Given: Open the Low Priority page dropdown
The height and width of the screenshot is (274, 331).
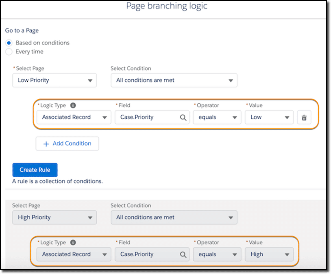Looking at the screenshot, I should click(54, 80).
